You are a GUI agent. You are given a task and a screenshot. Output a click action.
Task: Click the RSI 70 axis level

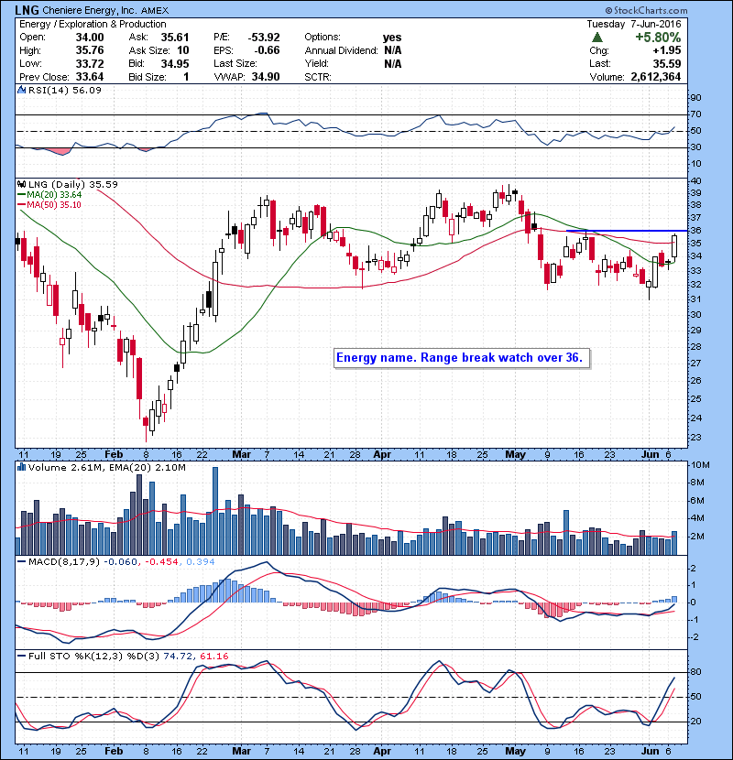[695, 114]
